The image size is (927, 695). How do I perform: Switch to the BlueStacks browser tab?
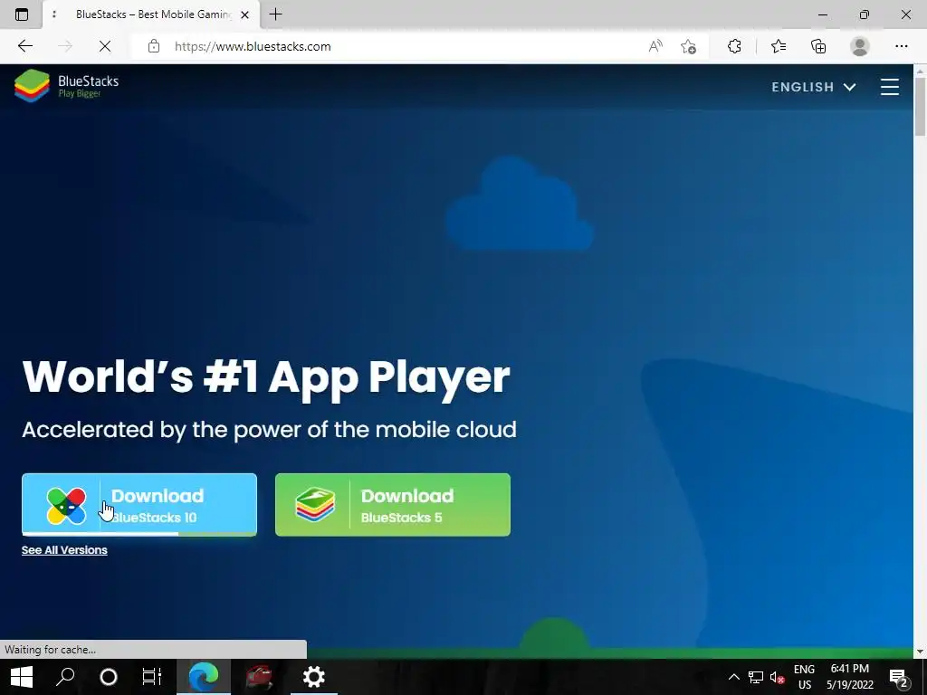151,14
